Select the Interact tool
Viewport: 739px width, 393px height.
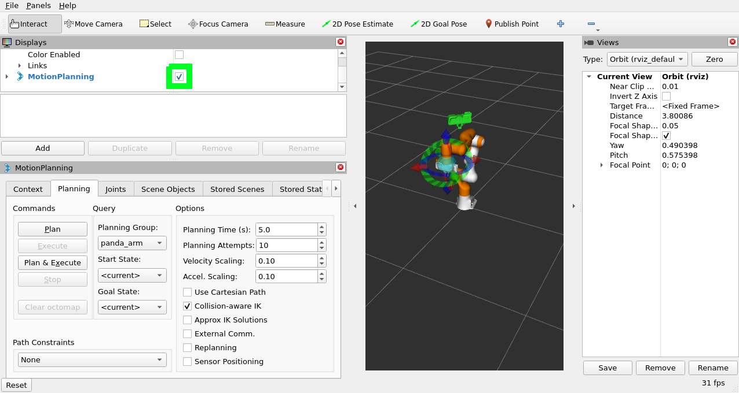point(35,24)
